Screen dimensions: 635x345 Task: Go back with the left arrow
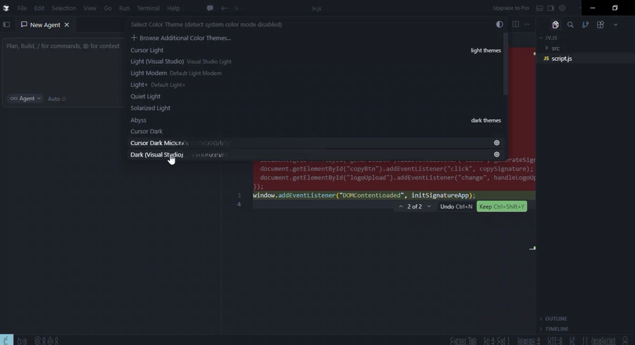point(224,8)
